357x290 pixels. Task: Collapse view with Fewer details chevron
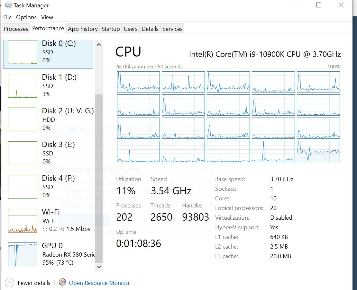9,283
